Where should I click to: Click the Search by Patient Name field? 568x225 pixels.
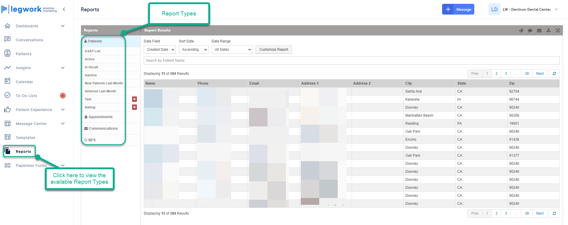(351, 61)
